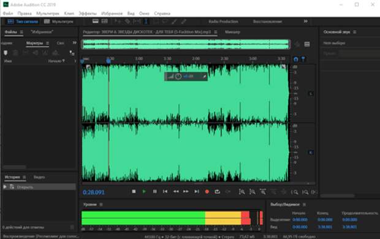The height and width of the screenshot is (239, 380).
Task: Zoom out amplitude icon
Action: pyautogui.click(x=253, y=192)
